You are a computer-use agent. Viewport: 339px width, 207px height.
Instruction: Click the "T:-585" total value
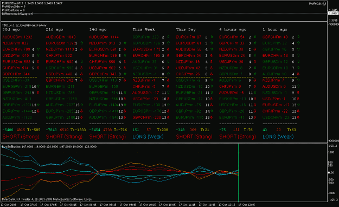click(34, 130)
